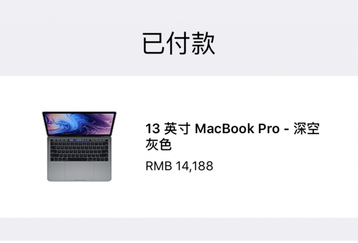The height and width of the screenshot is (243, 358).
Task: Click the blue wallpaper on laptop screen
Action: coord(79,124)
